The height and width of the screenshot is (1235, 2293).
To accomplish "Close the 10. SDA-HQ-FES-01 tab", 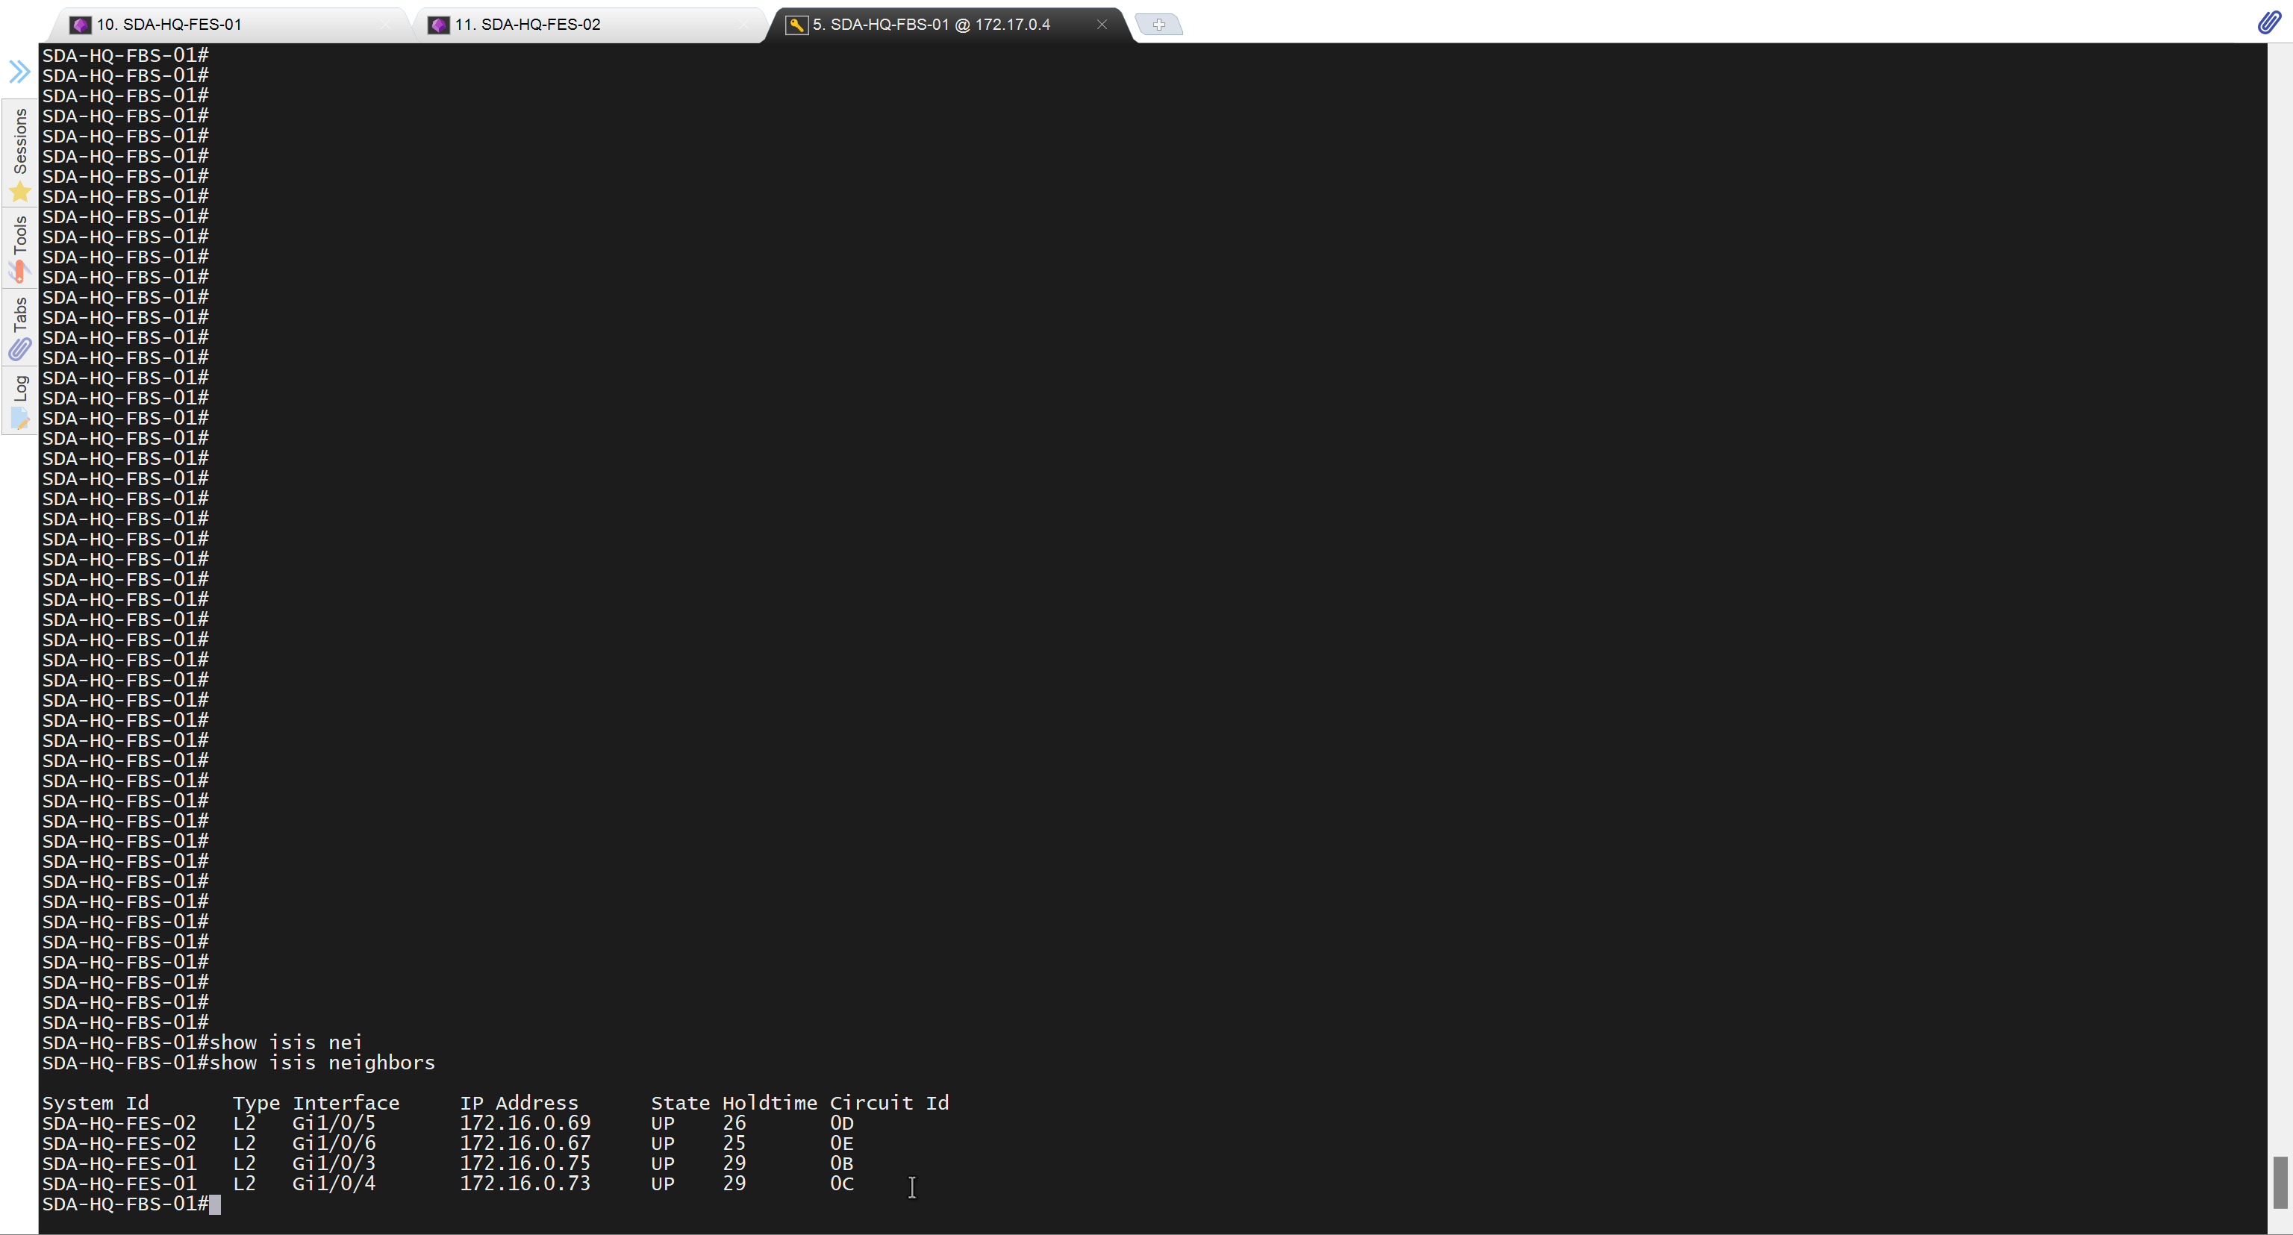I will coord(385,25).
